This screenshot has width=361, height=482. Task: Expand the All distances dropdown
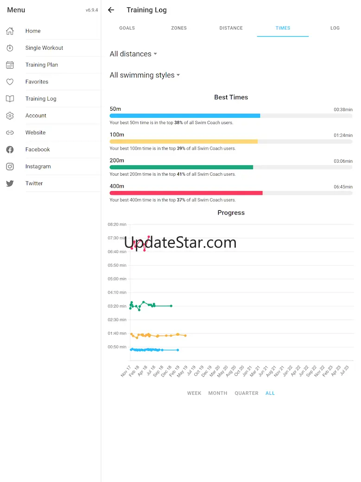pos(133,54)
